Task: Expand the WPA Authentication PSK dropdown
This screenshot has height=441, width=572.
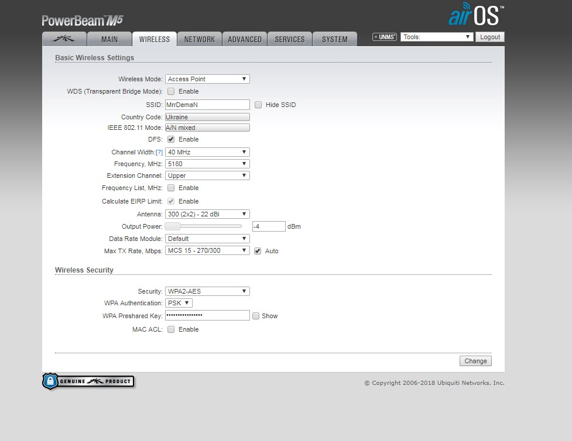Action: tap(179, 303)
